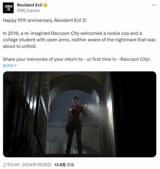Click the 2024年1月26日 post date
The height and width of the screenshot is (169, 160).
point(37,165)
